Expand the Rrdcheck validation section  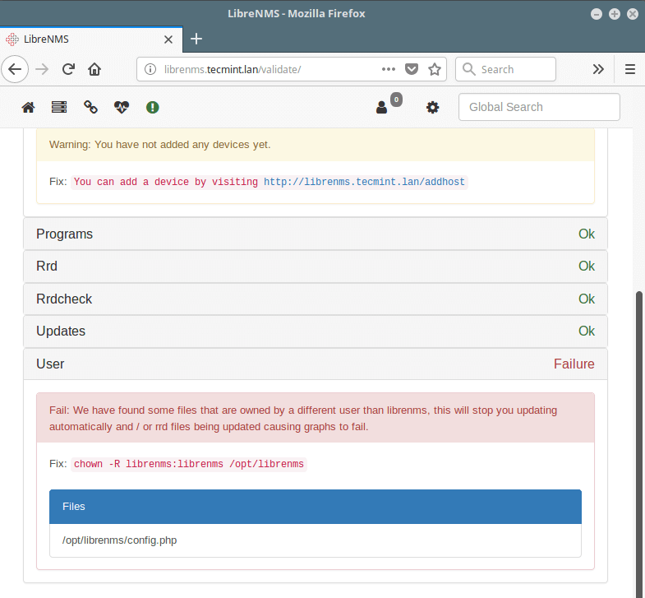click(x=316, y=299)
